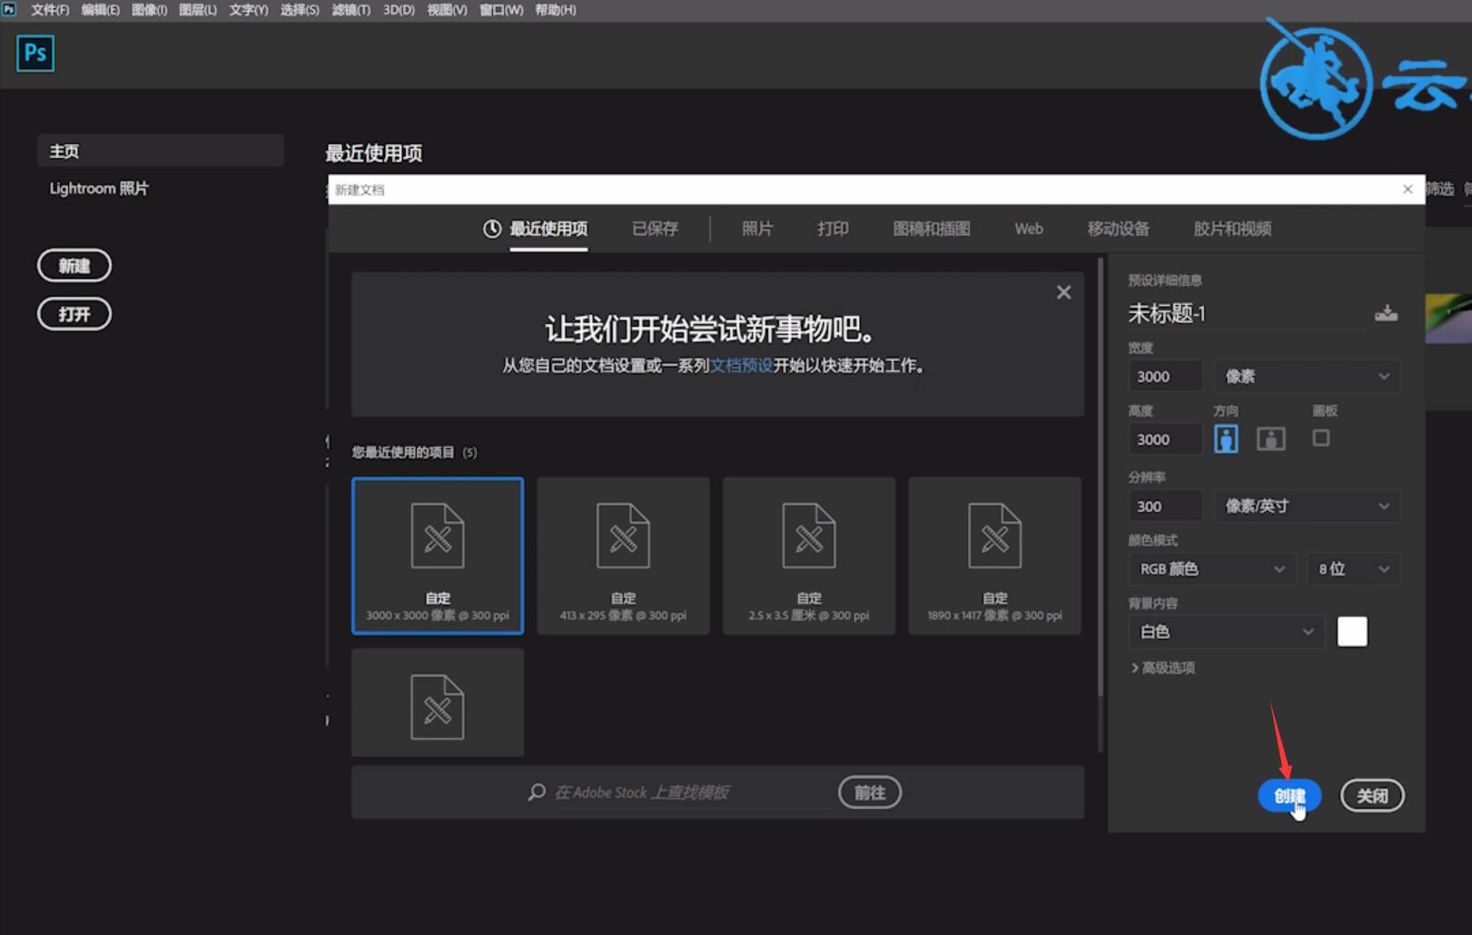The width and height of the screenshot is (1472, 935).
Task: Click the 分辨率 resolution input field
Action: [1165, 507]
